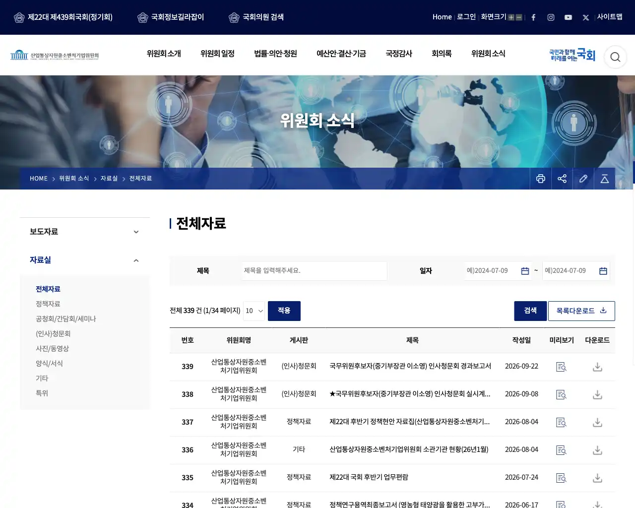
Task: Preview document number 338
Action: tap(561, 395)
